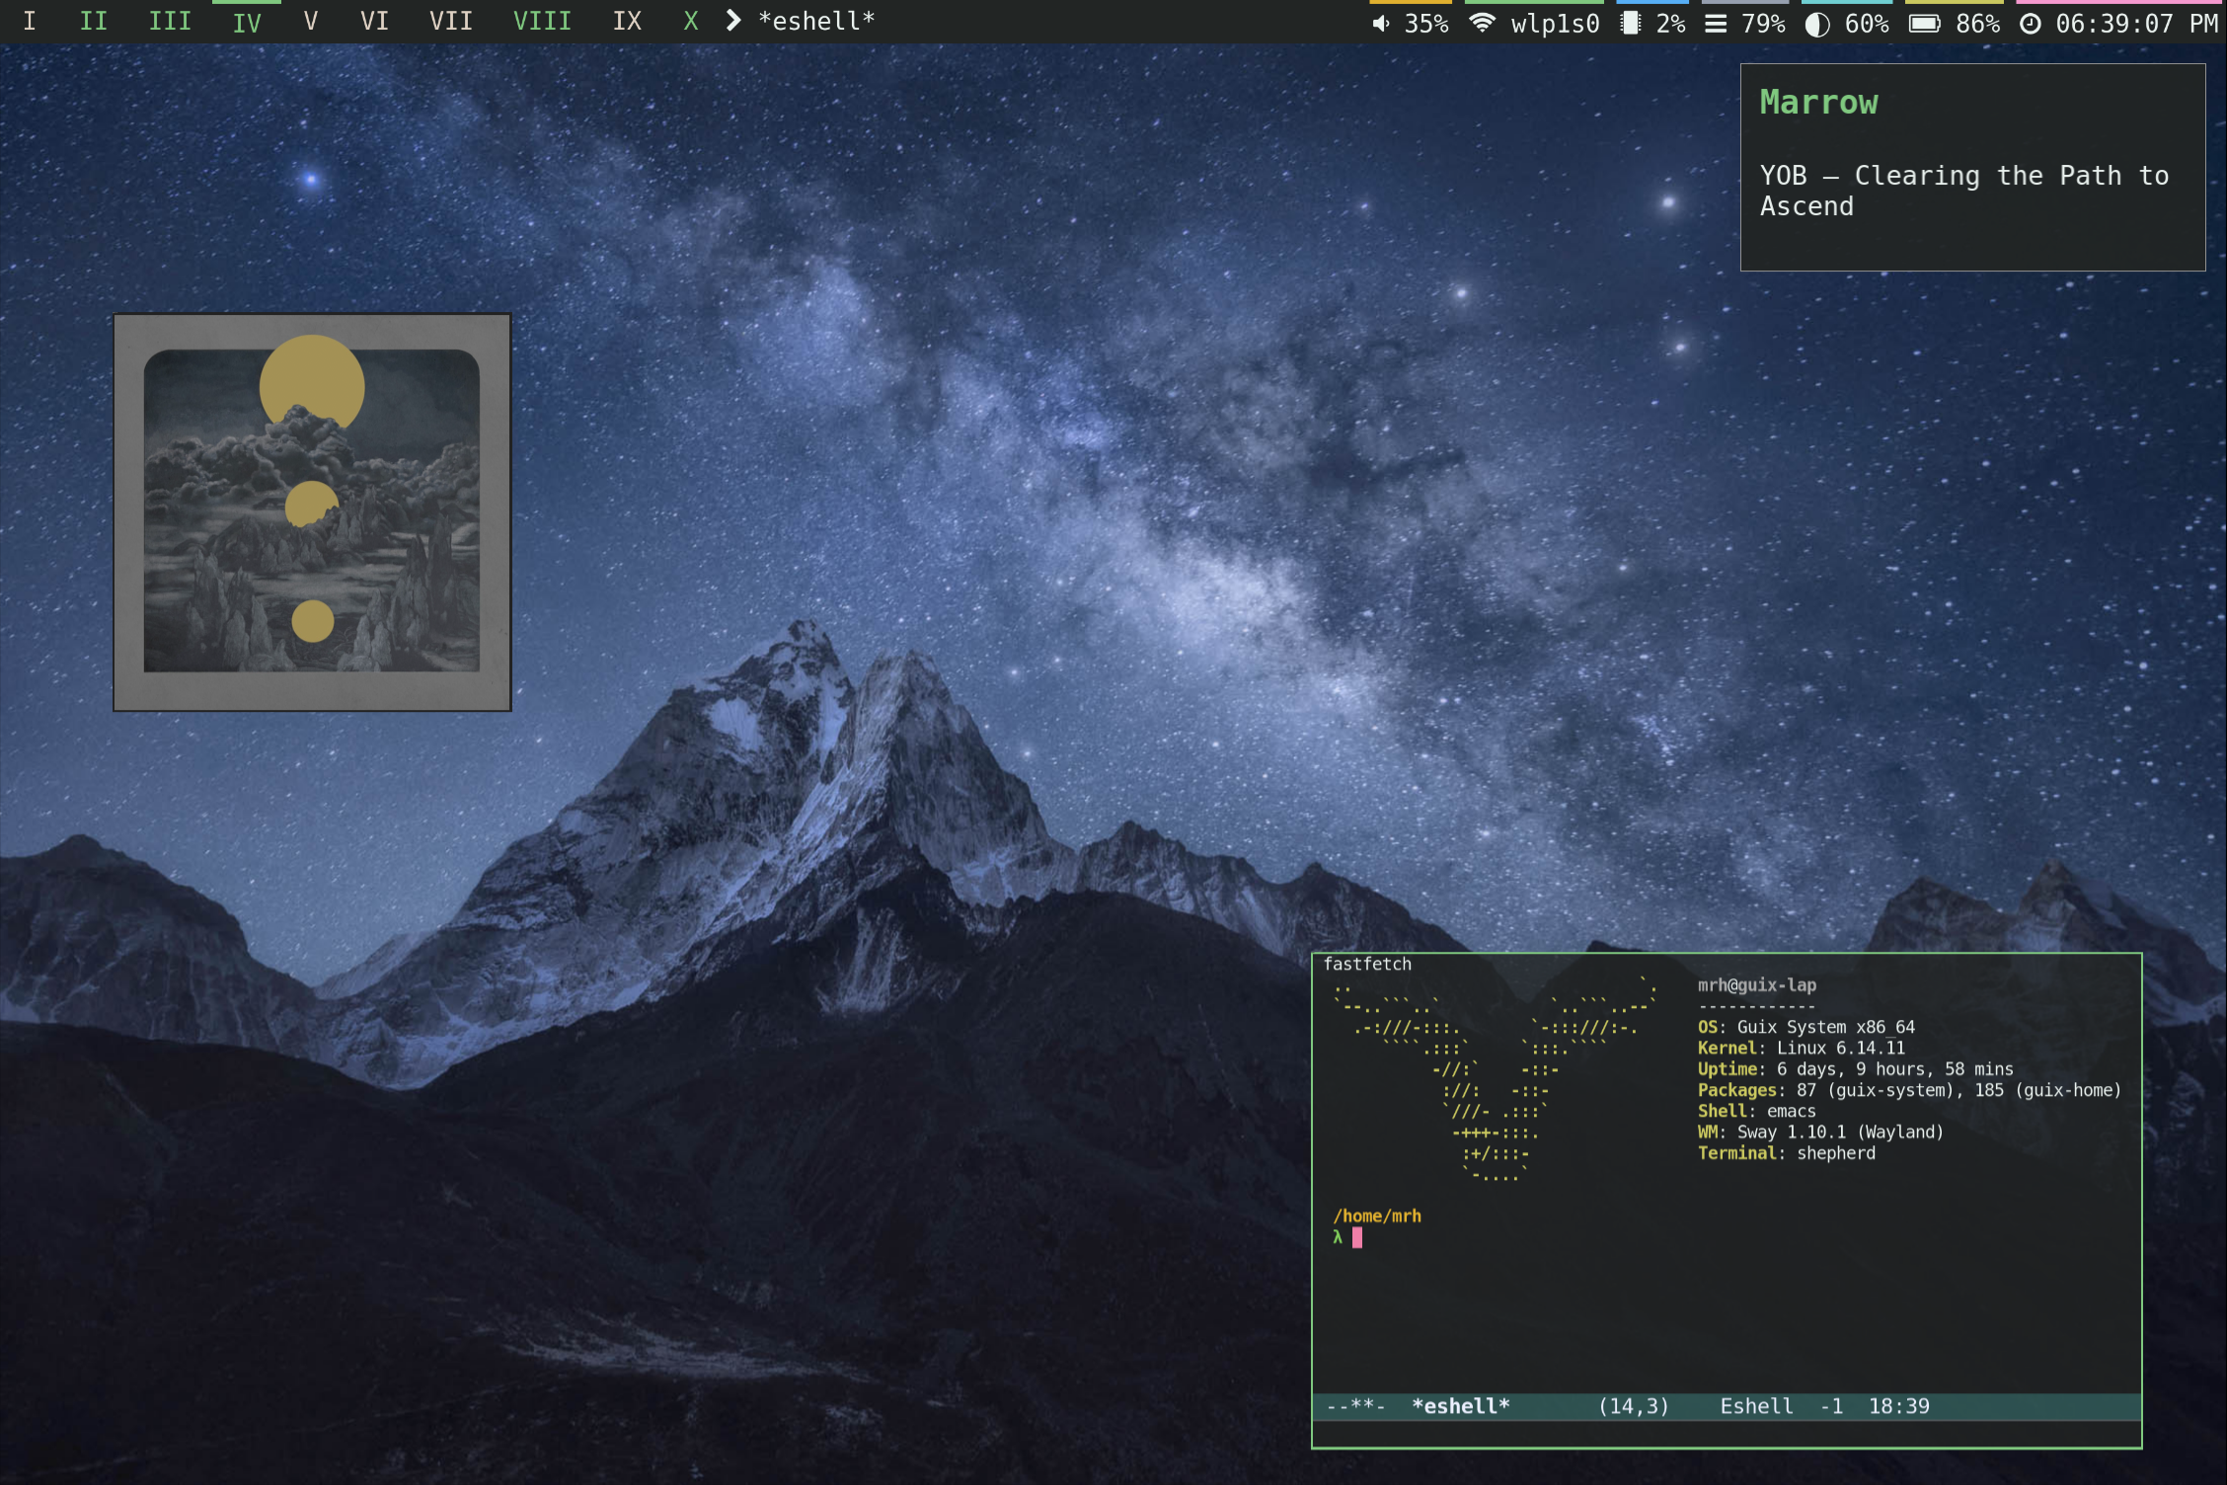
Task: Place cursor at the lambda prompt
Action: (1357, 1237)
